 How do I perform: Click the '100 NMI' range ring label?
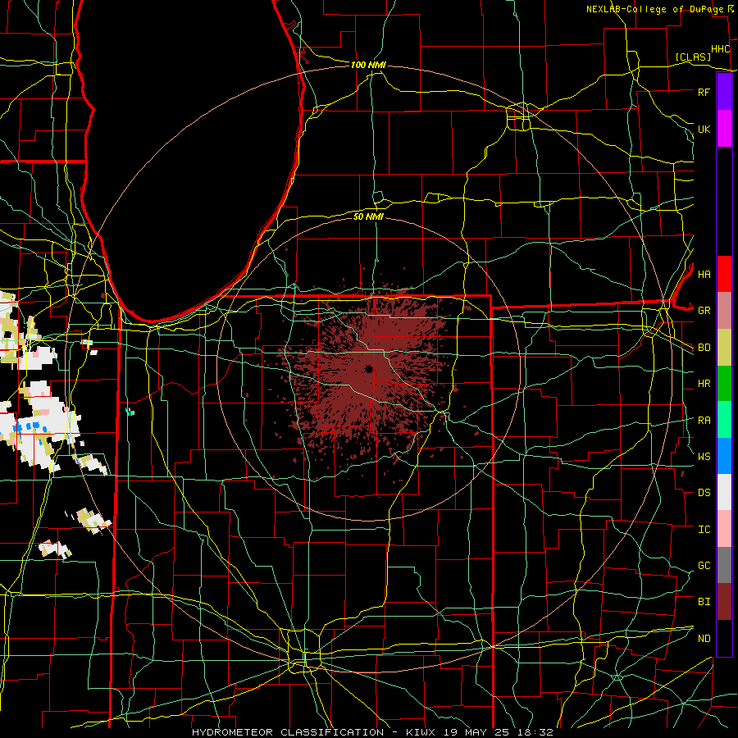pyautogui.click(x=368, y=65)
